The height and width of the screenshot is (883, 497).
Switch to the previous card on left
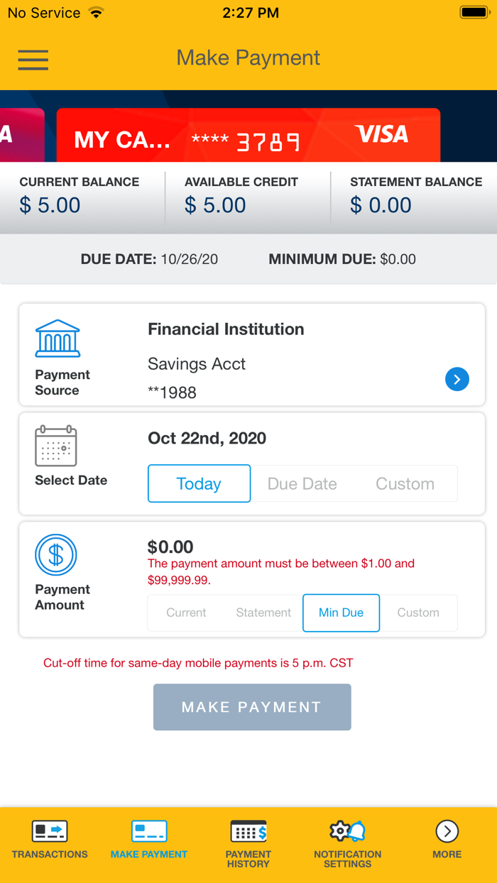pyautogui.click(x=22, y=135)
